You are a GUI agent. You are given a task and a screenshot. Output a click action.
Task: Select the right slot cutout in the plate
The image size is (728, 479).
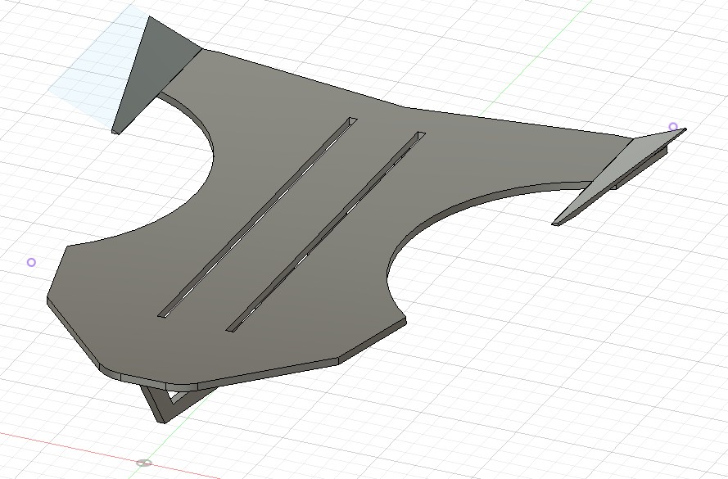tap(328, 231)
